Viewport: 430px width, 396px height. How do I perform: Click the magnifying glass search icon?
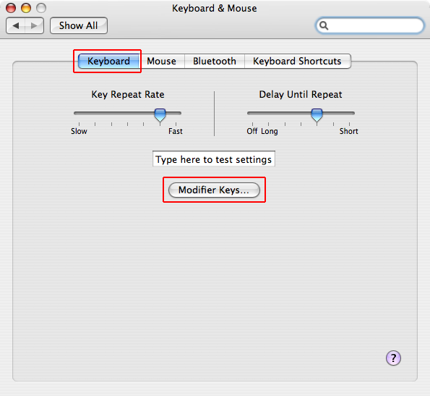click(x=324, y=25)
